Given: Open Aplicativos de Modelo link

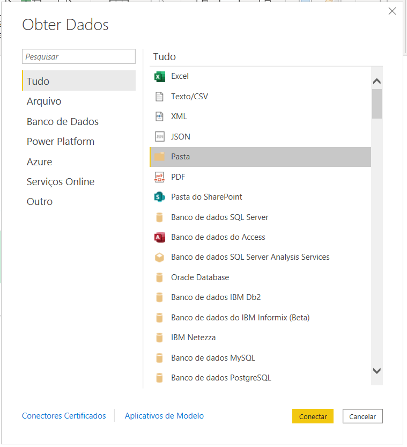Looking at the screenshot, I should (164, 416).
